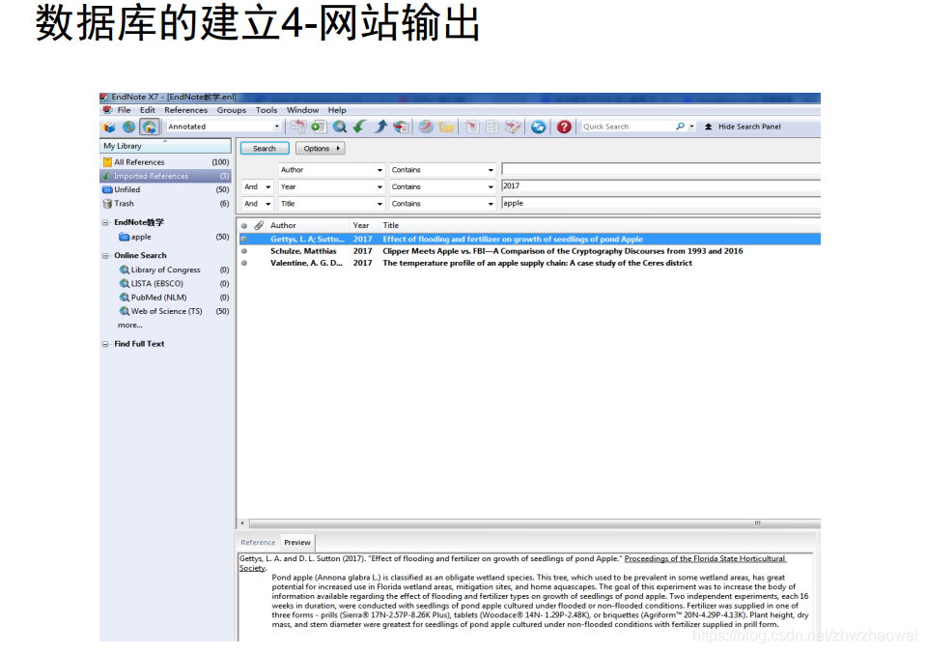This screenshot has height=653, width=926.
Task: Click the Sync Library blue icon
Action: 538,127
